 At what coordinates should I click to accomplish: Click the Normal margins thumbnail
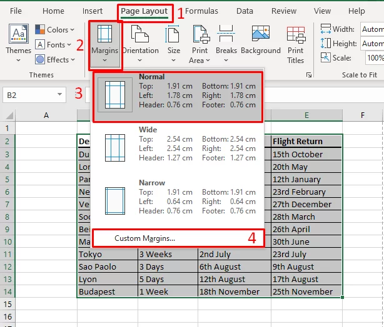(x=115, y=95)
